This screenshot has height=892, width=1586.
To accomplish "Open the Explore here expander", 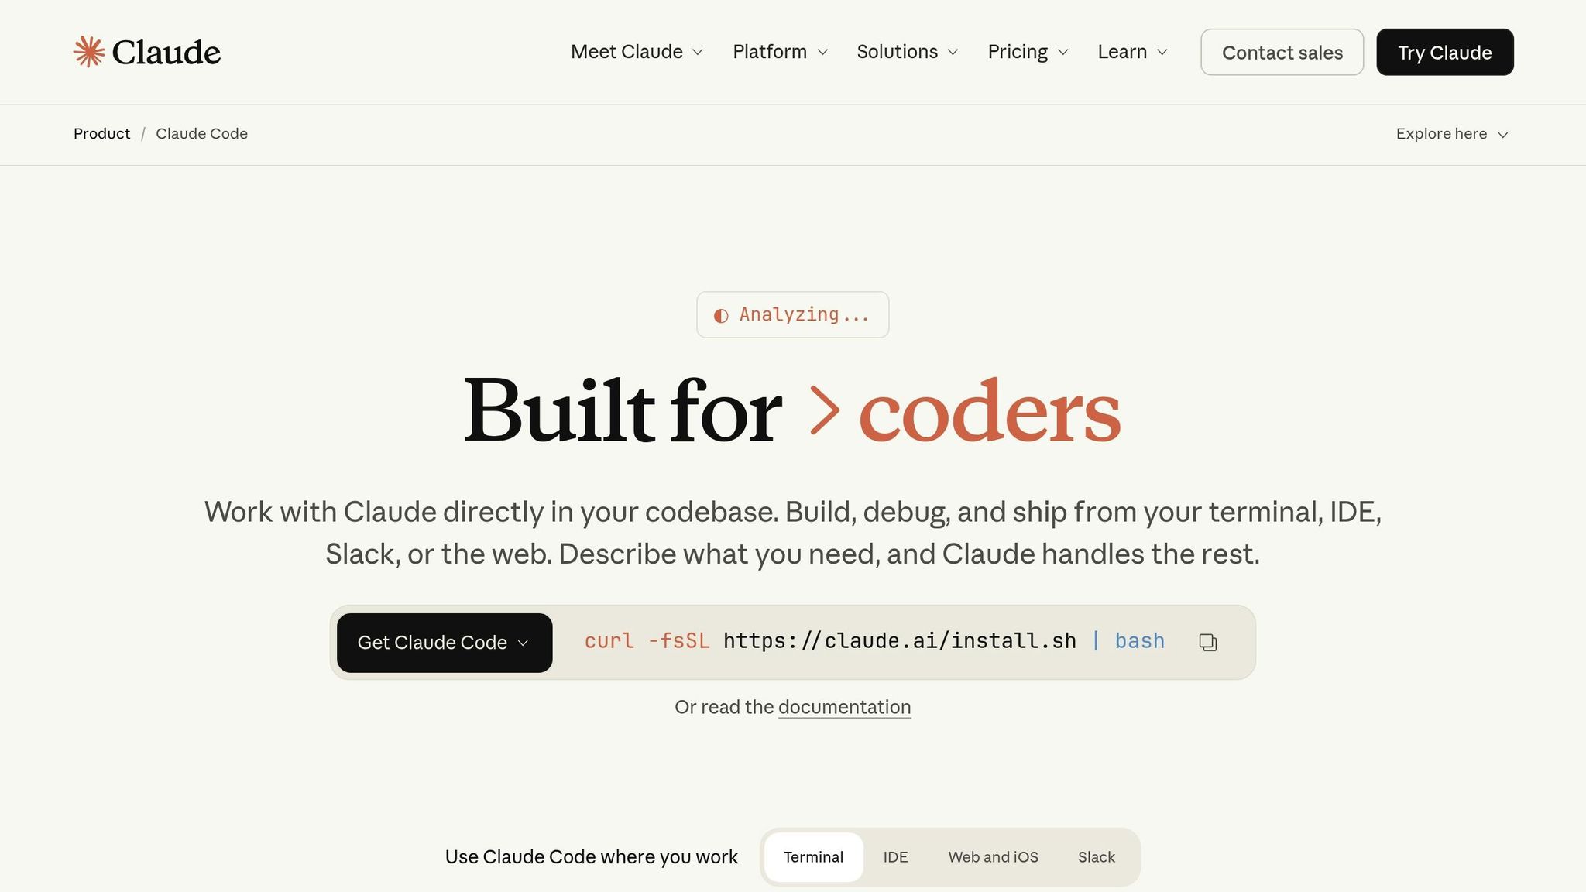I will tap(1452, 134).
